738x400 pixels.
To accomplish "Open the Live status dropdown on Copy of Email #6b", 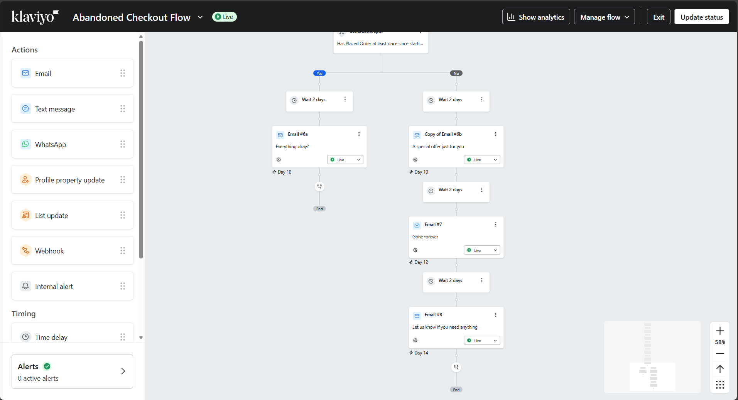I will coord(481,159).
